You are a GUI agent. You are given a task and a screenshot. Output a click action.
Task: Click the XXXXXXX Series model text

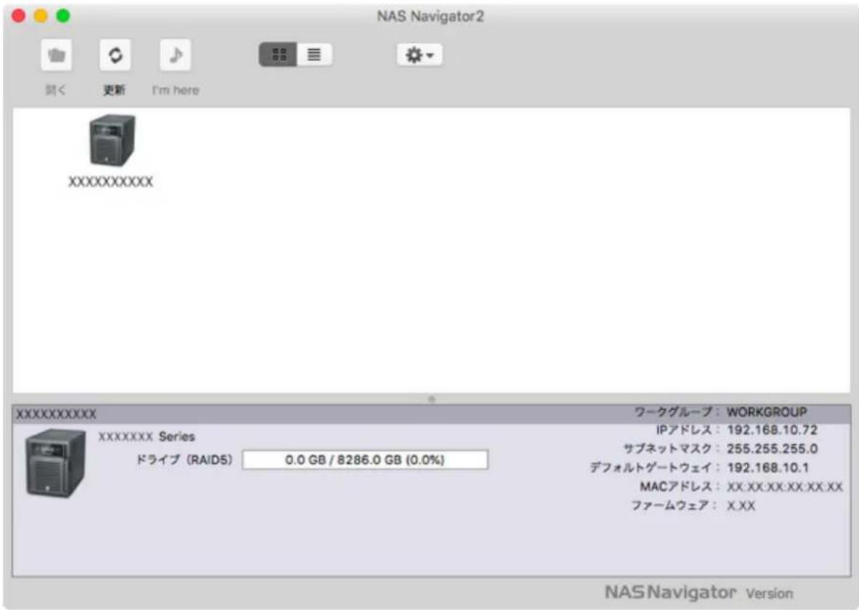pos(146,436)
